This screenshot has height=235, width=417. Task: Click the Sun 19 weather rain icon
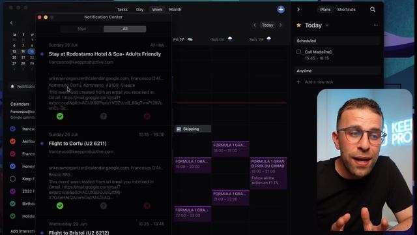(x=269, y=39)
